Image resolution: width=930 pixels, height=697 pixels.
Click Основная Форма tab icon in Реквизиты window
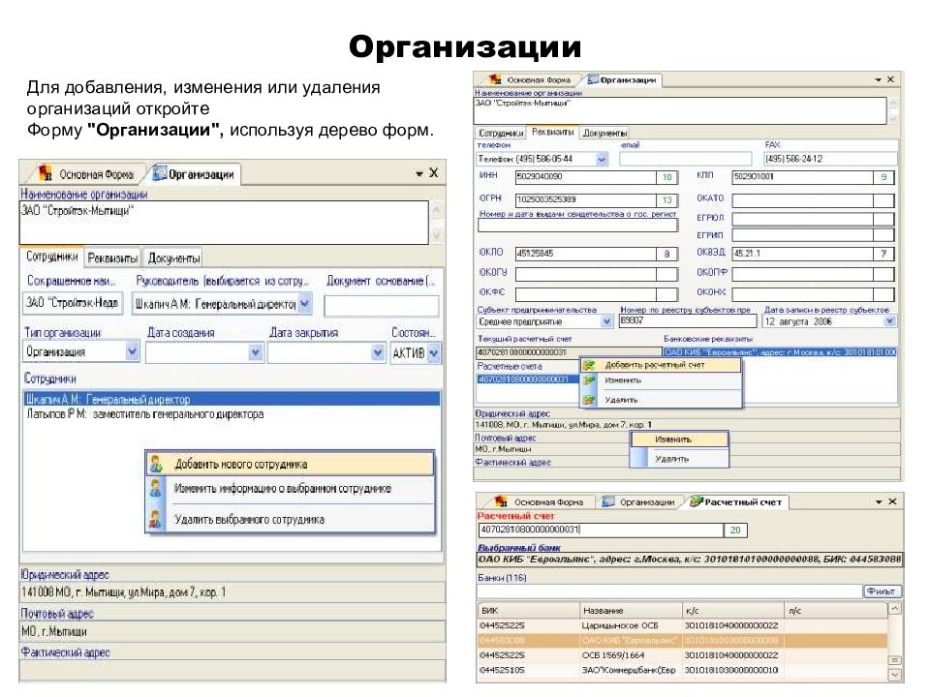pos(495,79)
